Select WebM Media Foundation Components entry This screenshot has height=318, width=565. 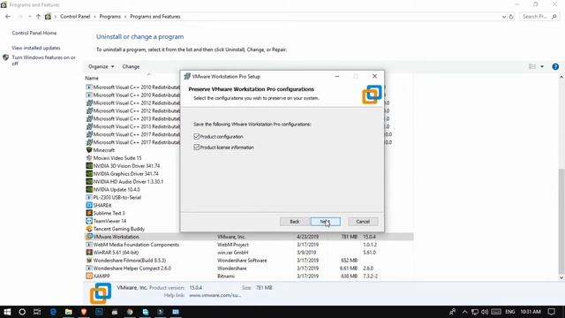pos(136,245)
